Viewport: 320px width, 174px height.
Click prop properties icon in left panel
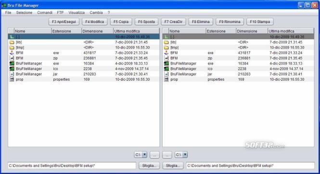(12, 79)
